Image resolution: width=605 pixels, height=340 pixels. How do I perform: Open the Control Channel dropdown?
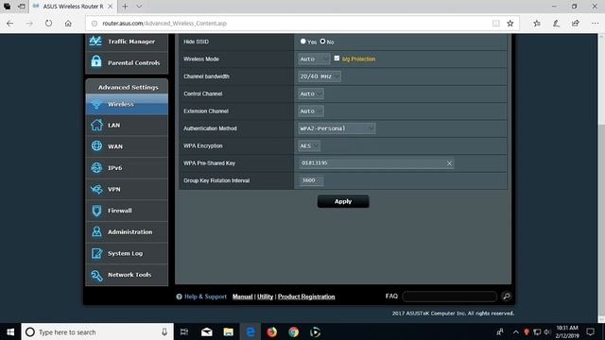[311, 93]
